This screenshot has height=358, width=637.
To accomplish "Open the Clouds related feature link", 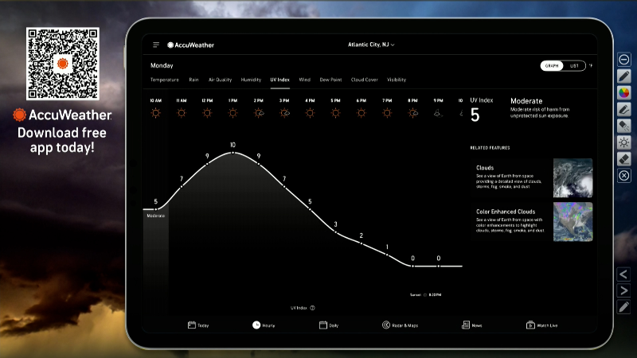I will 485,168.
